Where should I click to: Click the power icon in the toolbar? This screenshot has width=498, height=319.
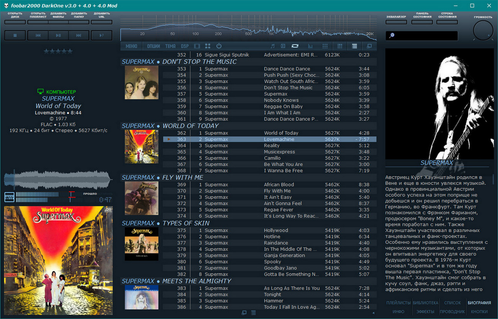(219, 46)
